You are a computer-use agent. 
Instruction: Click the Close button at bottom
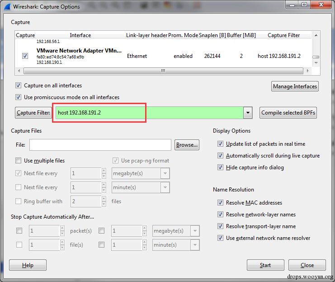[307, 265]
